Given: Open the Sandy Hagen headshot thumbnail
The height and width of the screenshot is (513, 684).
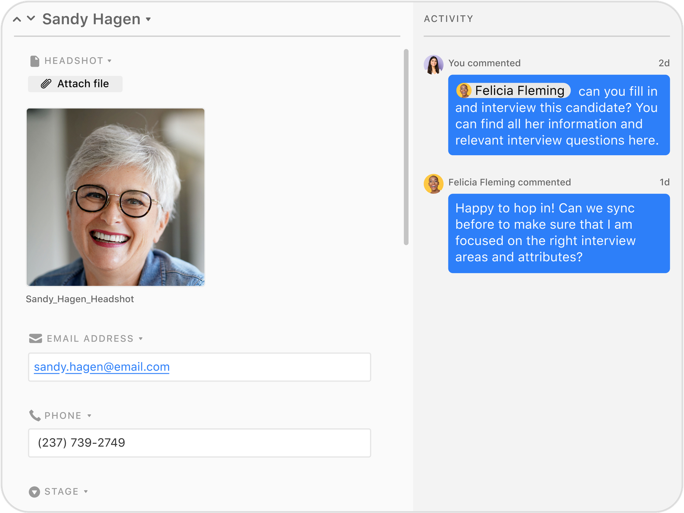Looking at the screenshot, I should [115, 197].
